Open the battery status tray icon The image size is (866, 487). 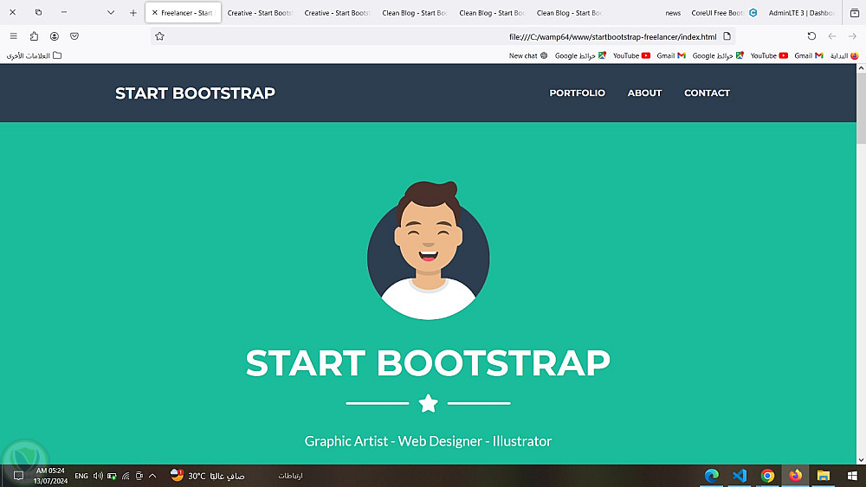[112, 476]
